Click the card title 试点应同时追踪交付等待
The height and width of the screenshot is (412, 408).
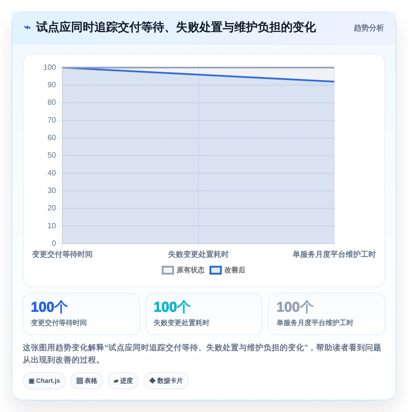click(176, 27)
